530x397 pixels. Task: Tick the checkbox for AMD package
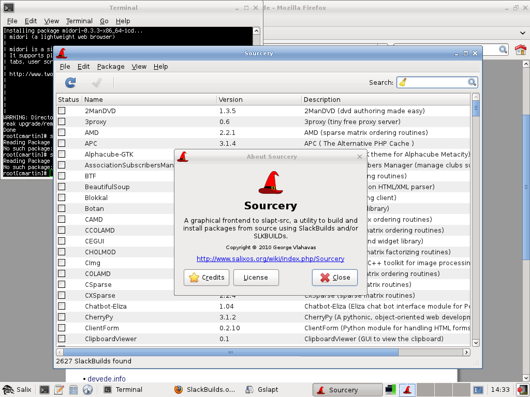(x=62, y=132)
